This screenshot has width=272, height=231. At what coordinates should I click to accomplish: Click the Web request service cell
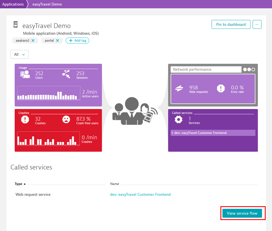[x=33, y=195]
